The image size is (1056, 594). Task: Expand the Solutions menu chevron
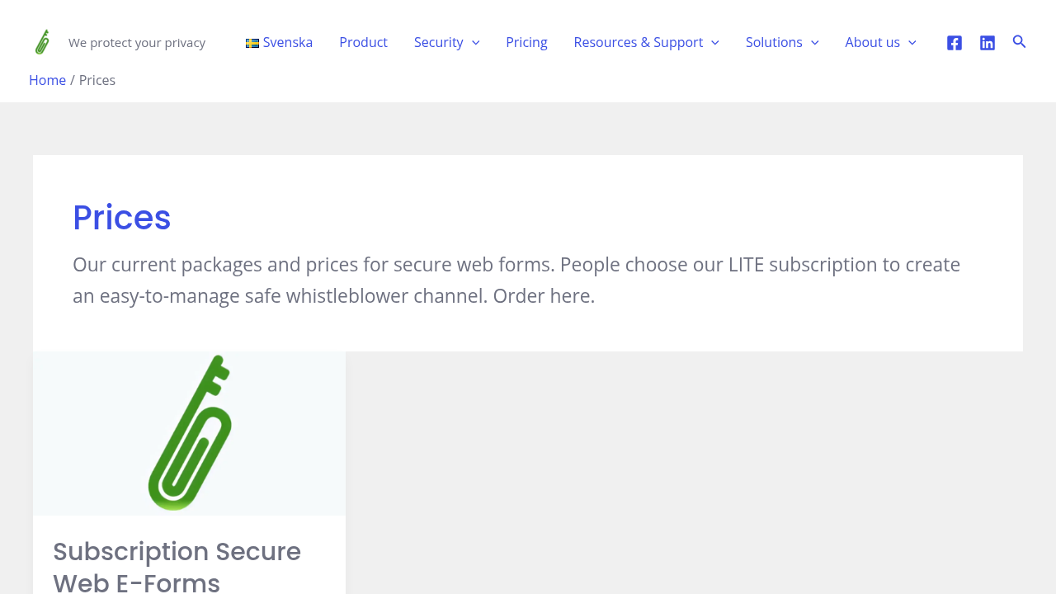click(x=814, y=43)
